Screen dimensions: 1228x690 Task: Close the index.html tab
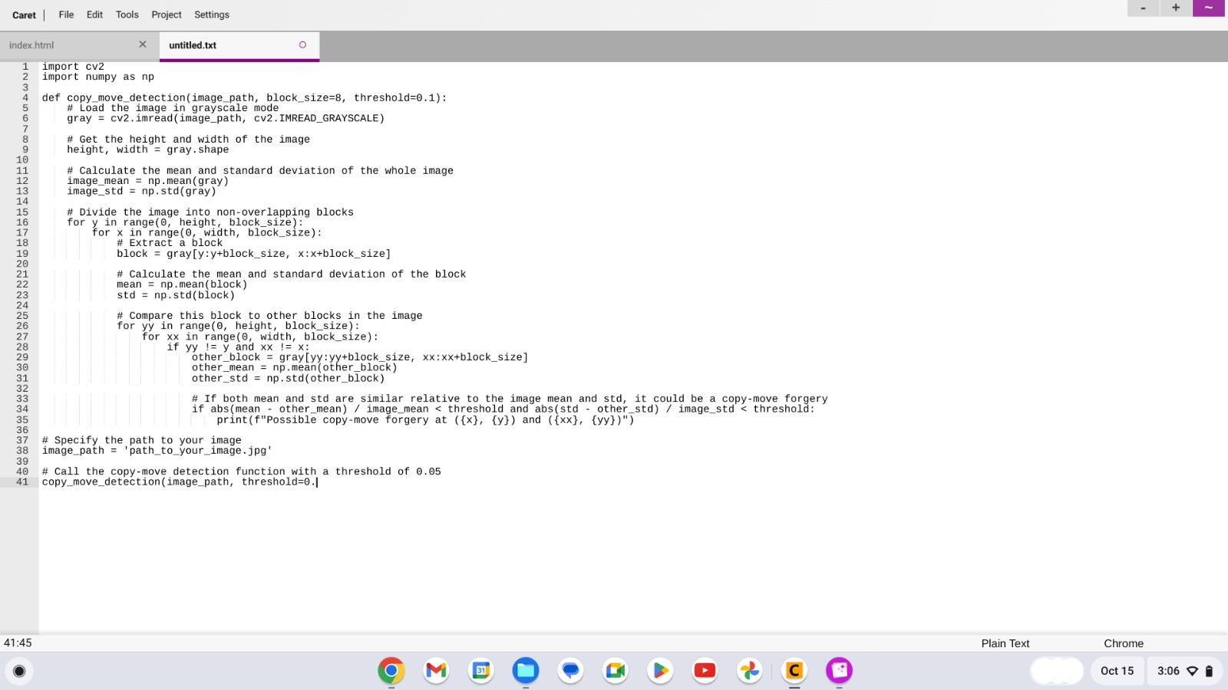click(143, 44)
